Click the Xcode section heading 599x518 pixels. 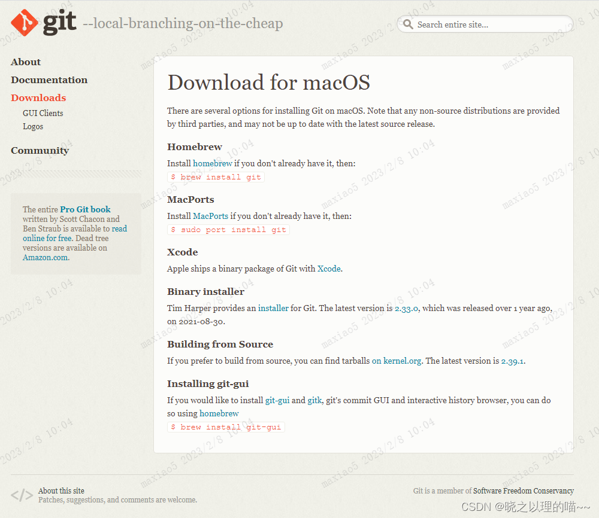(183, 252)
